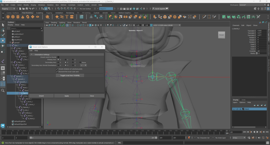Image resolution: width=270 pixels, height=145 pixels.
Task: Click Apply in Orient Joint Options
Action: pyautogui.click(x=67, y=96)
